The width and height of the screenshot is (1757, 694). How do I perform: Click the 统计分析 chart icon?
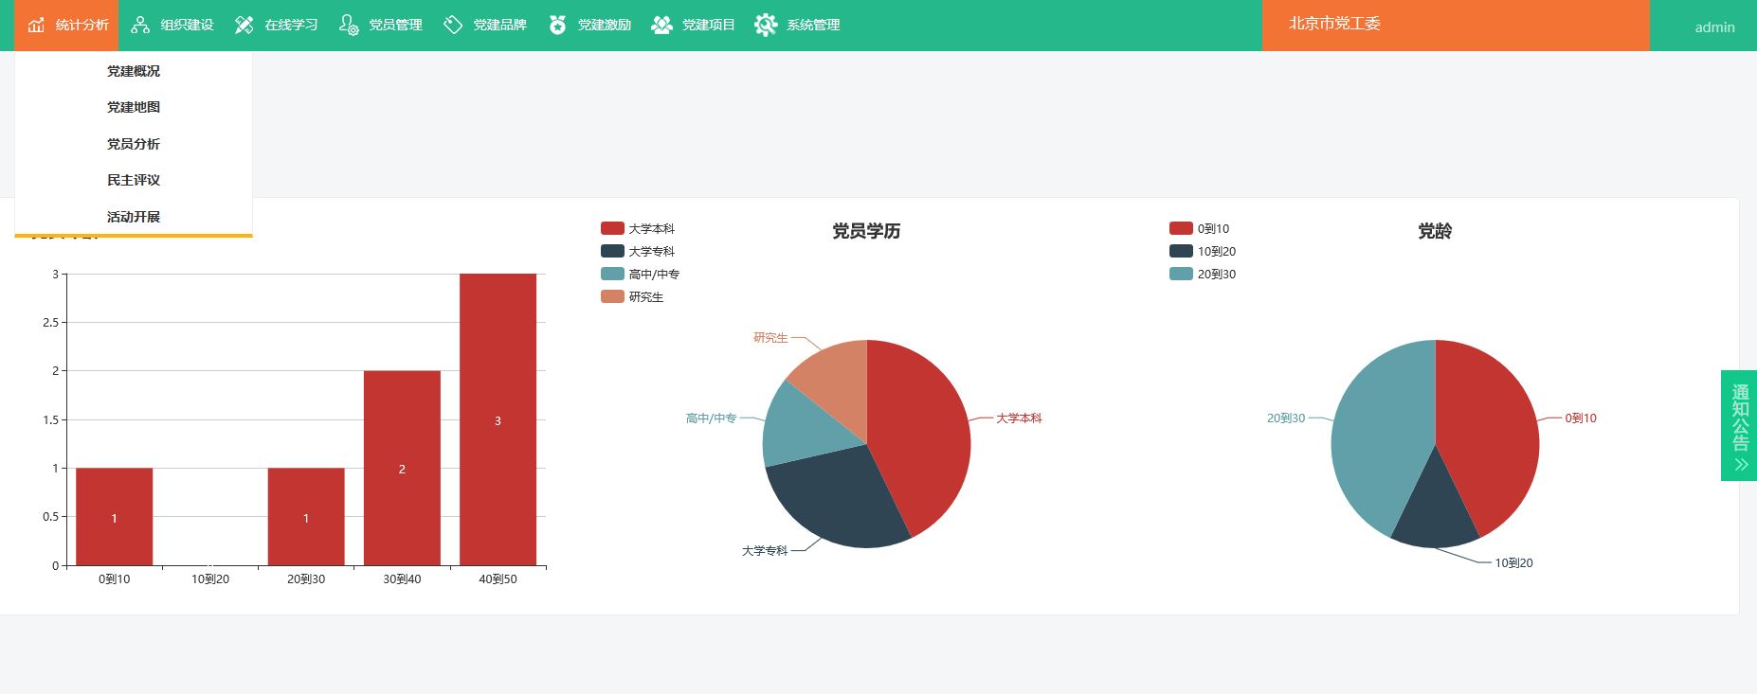click(36, 25)
